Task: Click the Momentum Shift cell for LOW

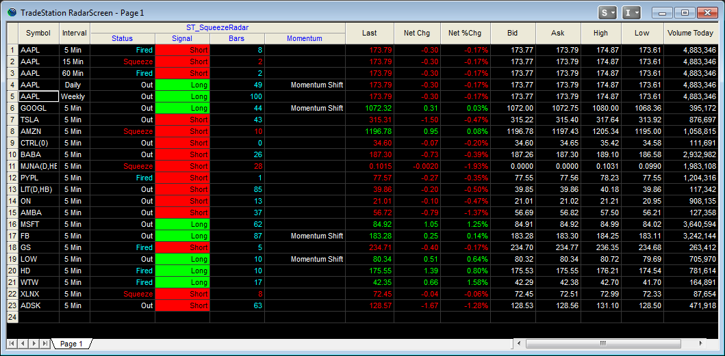Action: (x=305, y=258)
